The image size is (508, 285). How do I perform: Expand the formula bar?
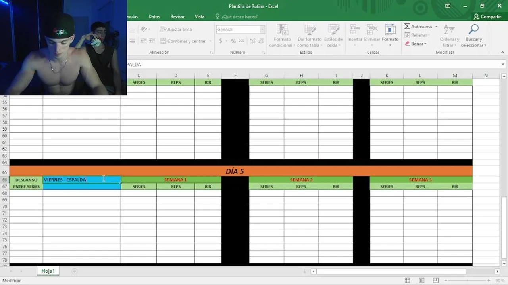[x=503, y=64]
